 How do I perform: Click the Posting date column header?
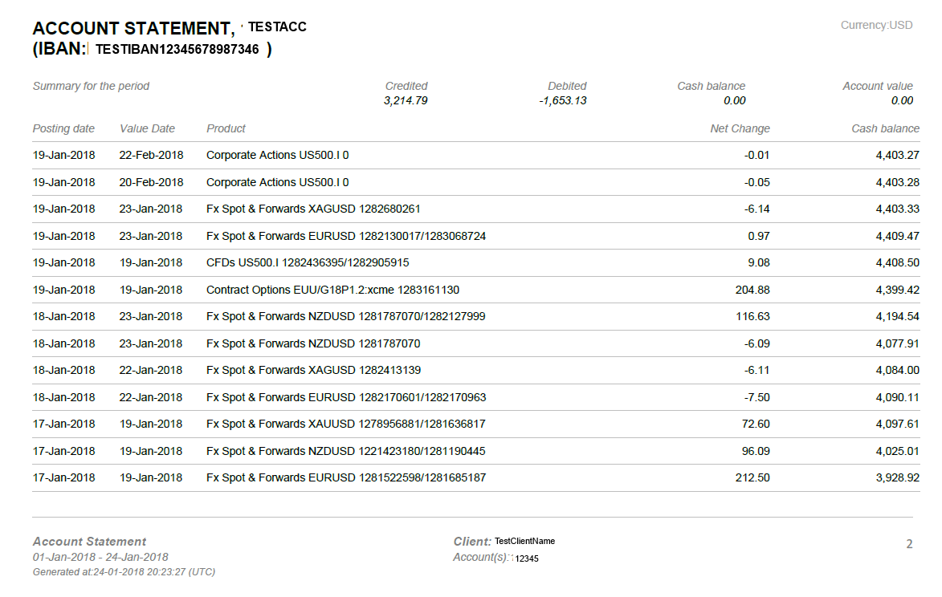point(63,128)
